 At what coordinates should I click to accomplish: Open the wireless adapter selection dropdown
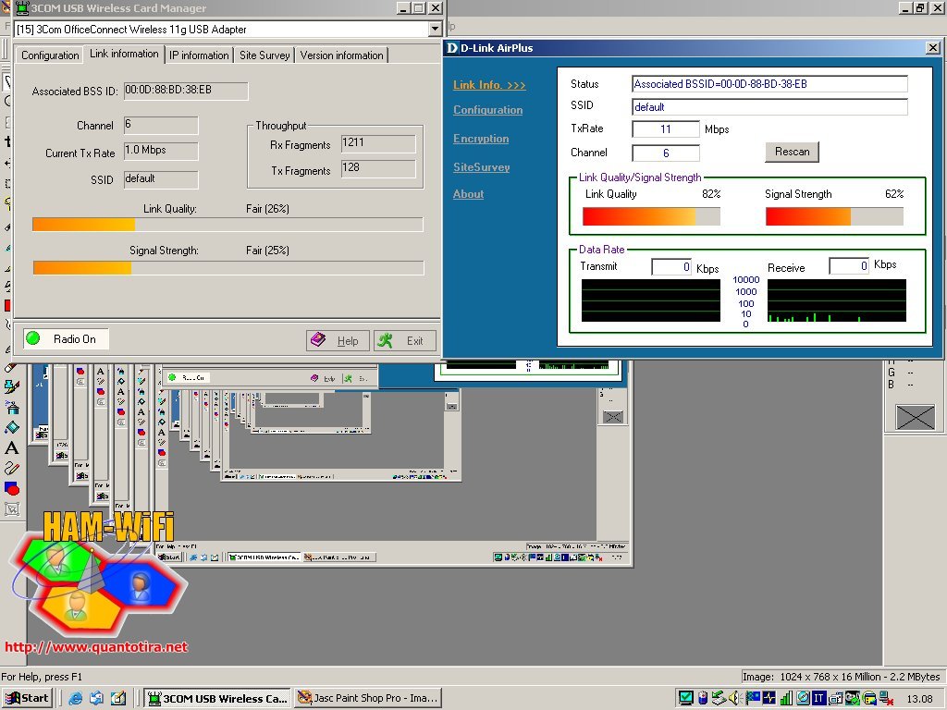point(435,29)
